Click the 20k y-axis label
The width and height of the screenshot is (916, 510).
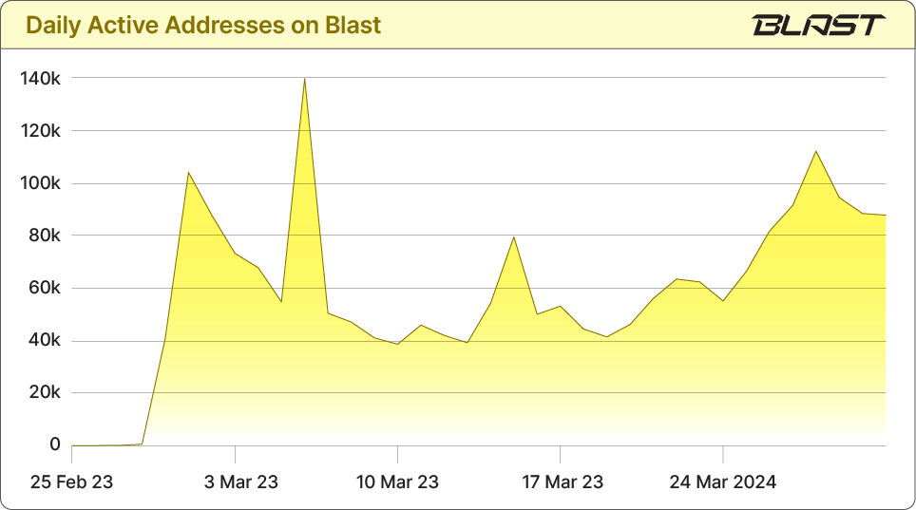point(45,392)
